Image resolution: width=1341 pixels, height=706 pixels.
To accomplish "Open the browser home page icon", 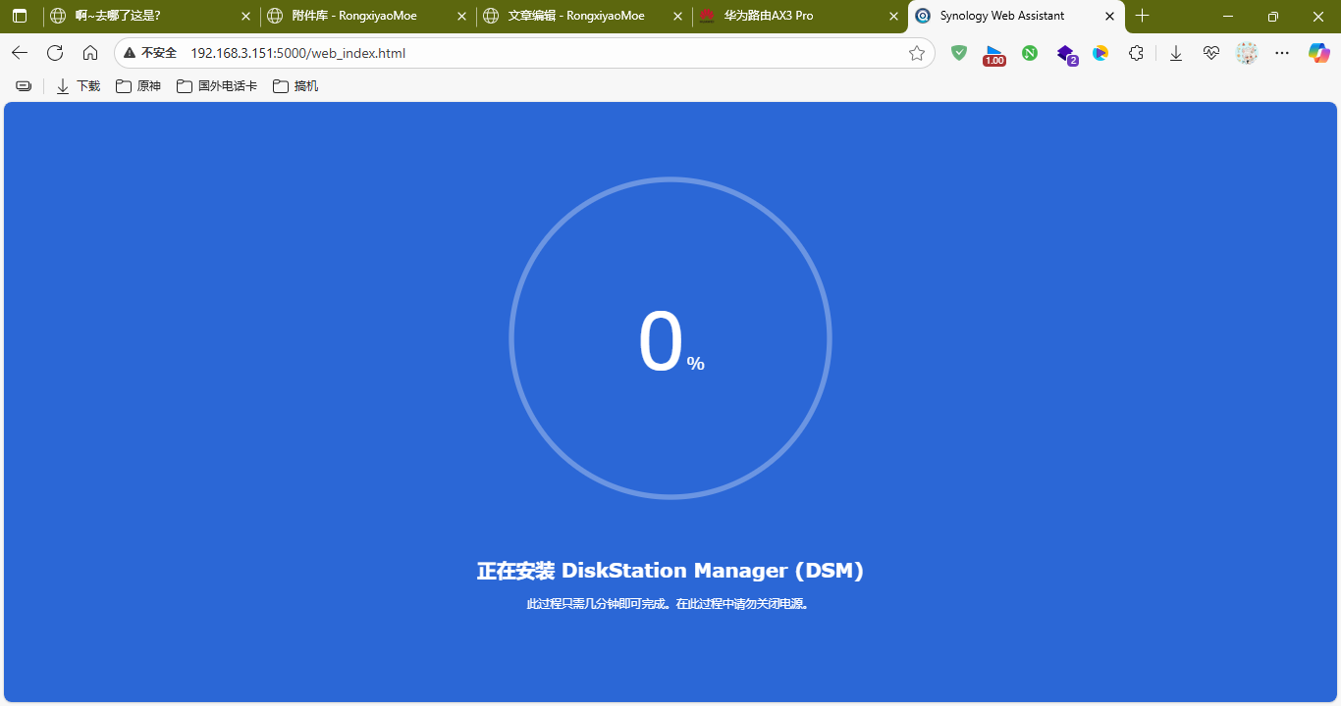I will (x=90, y=53).
